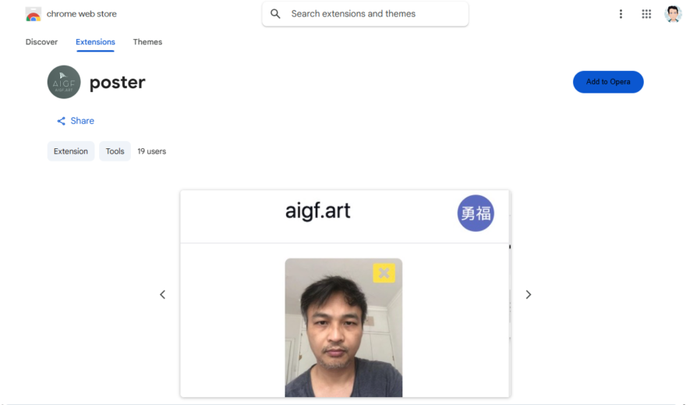Click the portrait photo in the screenshot
The image size is (690, 405).
coord(344,328)
